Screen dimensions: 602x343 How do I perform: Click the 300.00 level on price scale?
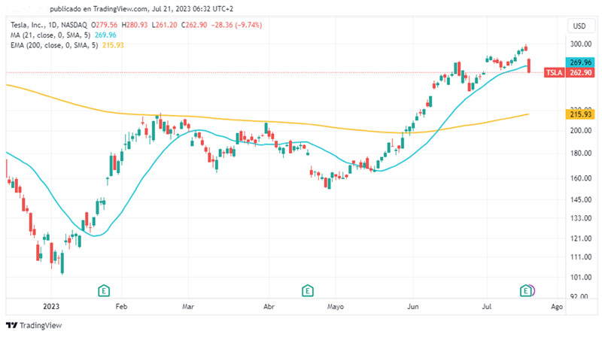pos(578,44)
